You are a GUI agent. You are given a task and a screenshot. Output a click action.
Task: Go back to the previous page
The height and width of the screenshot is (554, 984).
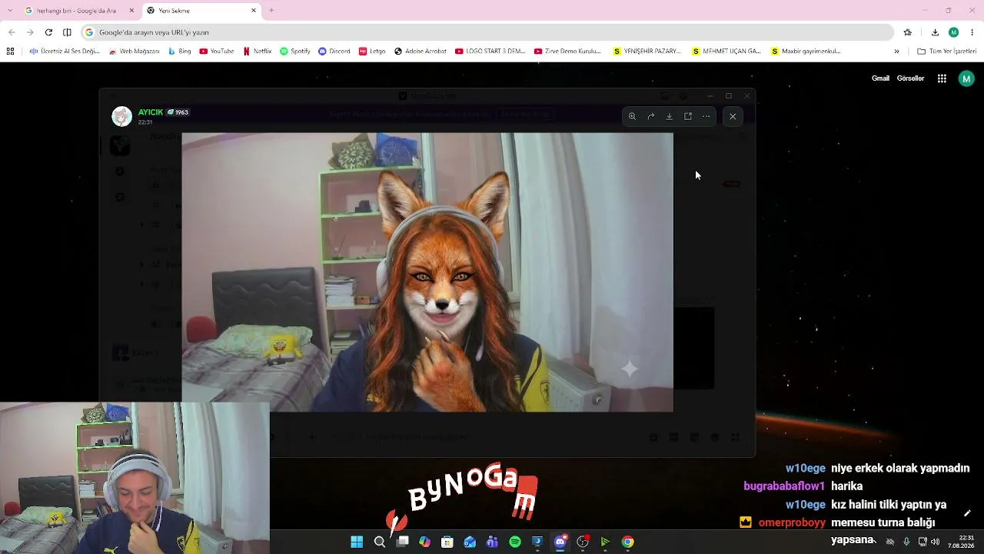12,32
